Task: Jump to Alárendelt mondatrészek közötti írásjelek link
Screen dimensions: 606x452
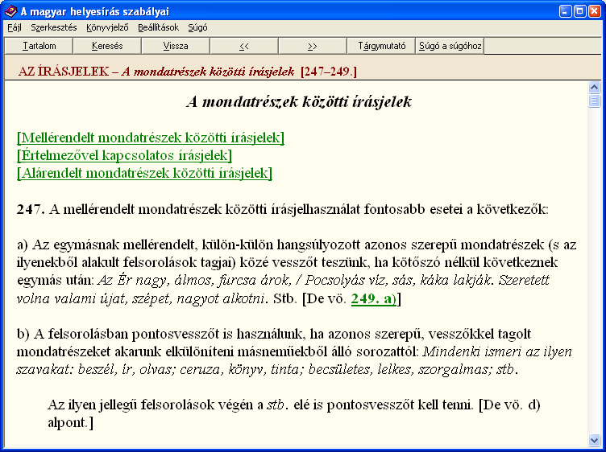Action: click(x=144, y=173)
